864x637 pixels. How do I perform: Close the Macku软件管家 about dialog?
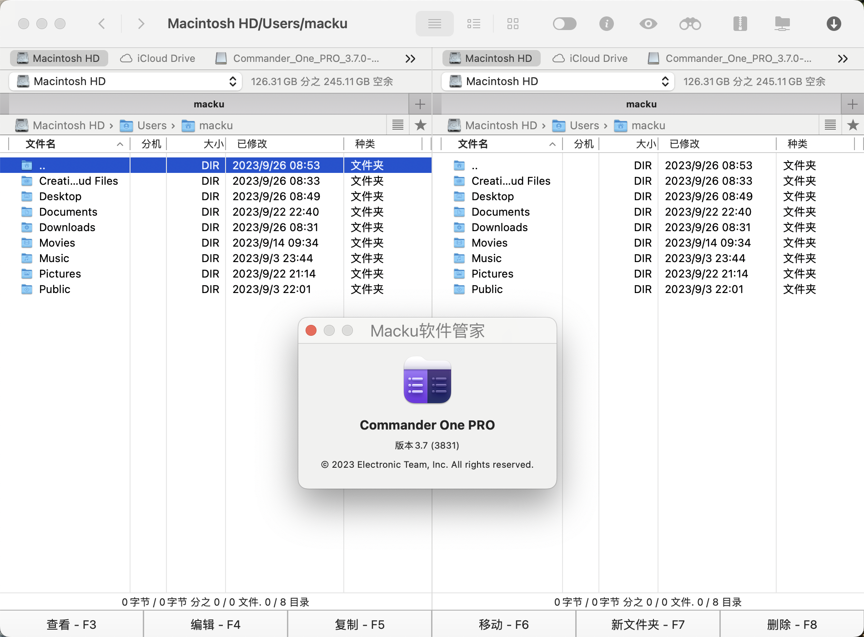click(x=311, y=330)
